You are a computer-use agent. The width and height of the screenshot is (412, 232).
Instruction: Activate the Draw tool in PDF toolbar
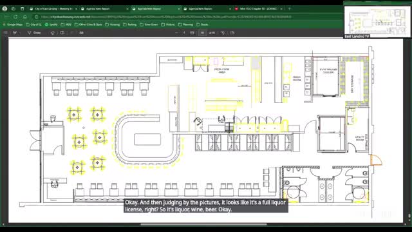pyautogui.click(x=34, y=33)
